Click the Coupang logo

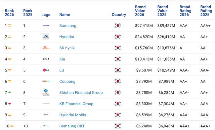tap(46, 81)
